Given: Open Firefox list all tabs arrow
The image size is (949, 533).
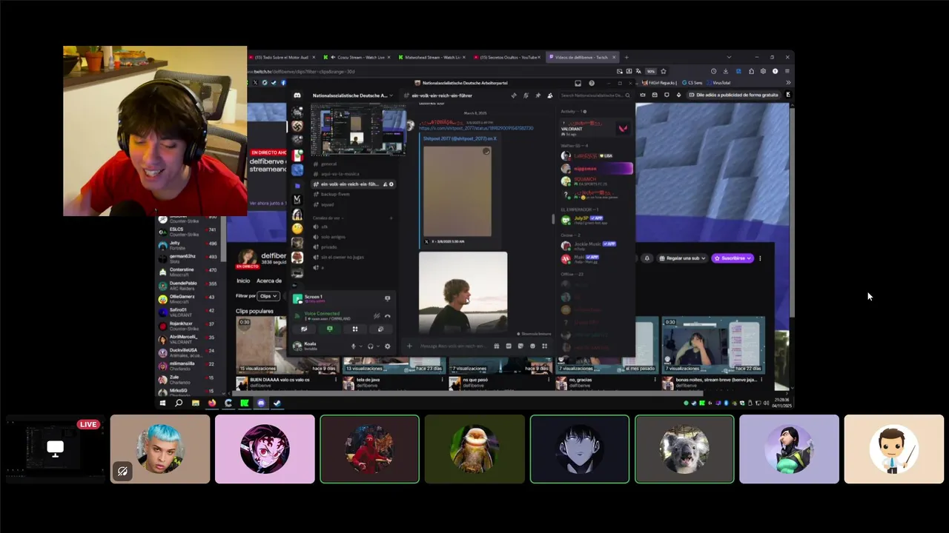Looking at the screenshot, I should point(729,57).
